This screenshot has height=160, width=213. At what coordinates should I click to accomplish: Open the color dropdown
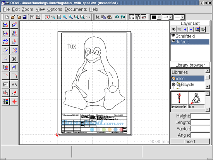tap(159, 17)
